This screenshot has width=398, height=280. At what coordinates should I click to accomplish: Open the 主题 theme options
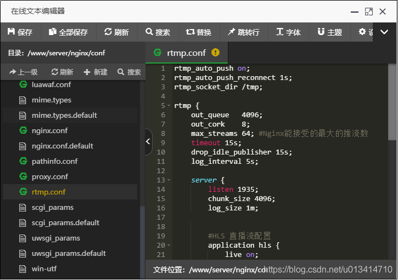tap(330, 32)
